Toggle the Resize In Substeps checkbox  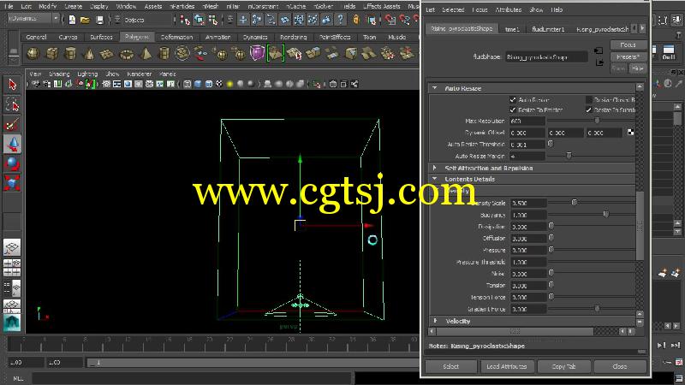click(589, 110)
